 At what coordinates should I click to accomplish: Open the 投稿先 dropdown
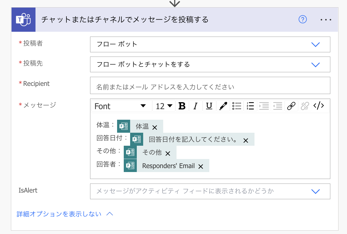(315, 64)
